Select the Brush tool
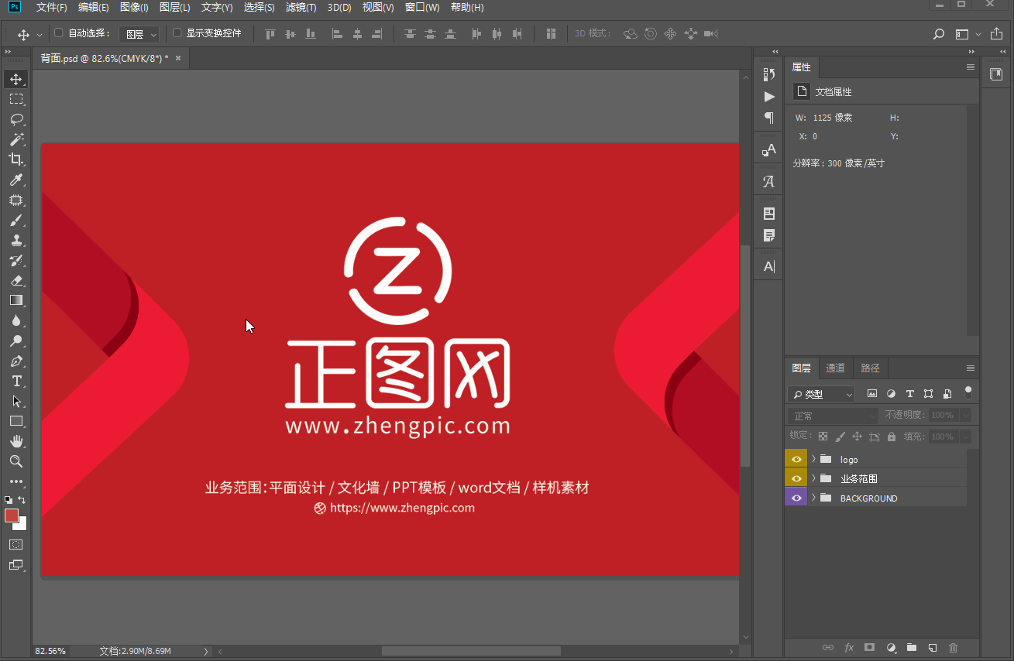The image size is (1014, 661). 16,220
